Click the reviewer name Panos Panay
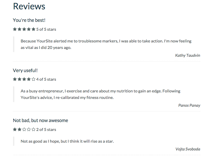The height and width of the screenshot is (164, 218). [x=189, y=105]
